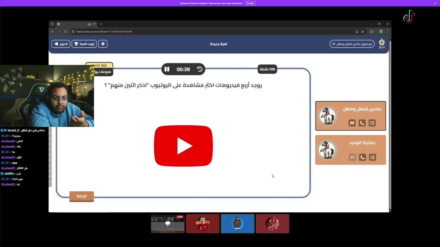Click the horse avatar of جمايكا الوحيد
Screen dimensions: 440x247
tap(327, 150)
